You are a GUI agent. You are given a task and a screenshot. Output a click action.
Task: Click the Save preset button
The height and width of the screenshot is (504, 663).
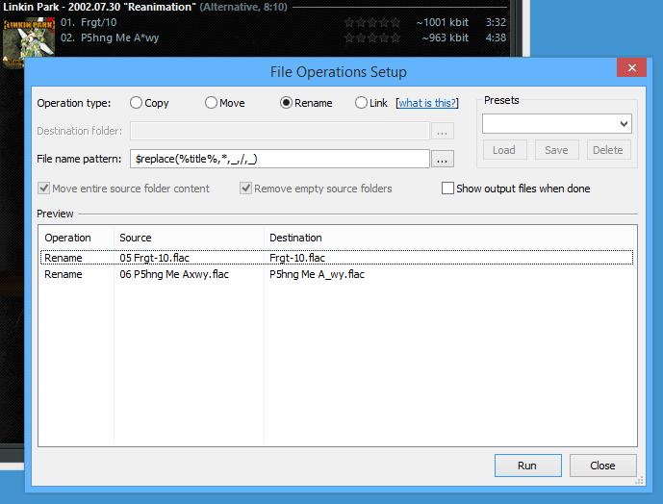tap(556, 150)
